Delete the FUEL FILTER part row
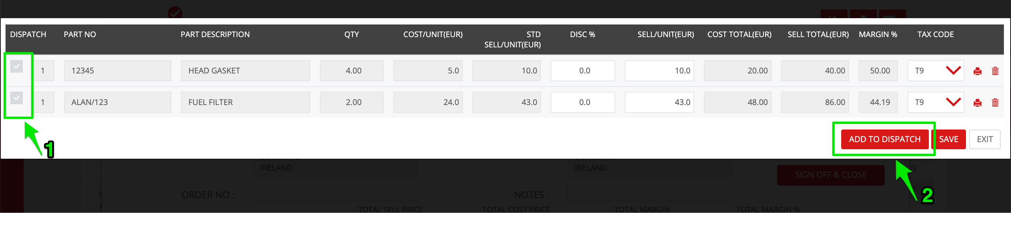The height and width of the screenshot is (229, 1011). (x=995, y=103)
